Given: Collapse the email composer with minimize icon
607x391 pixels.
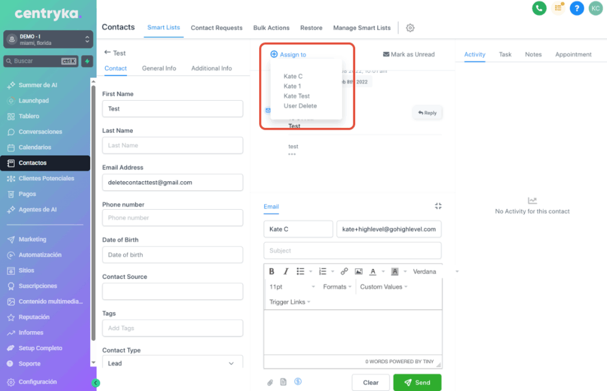Looking at the screenshot, I should [x=438, y=206].
